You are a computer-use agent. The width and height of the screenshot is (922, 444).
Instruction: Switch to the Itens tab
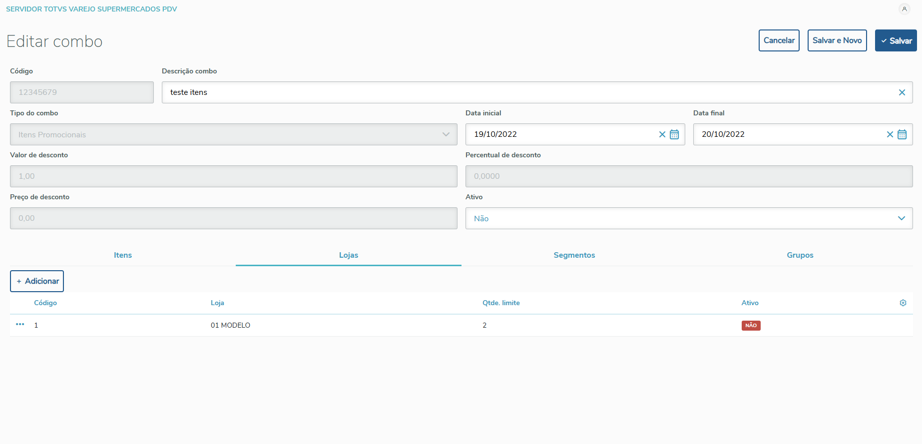[123, 255]
